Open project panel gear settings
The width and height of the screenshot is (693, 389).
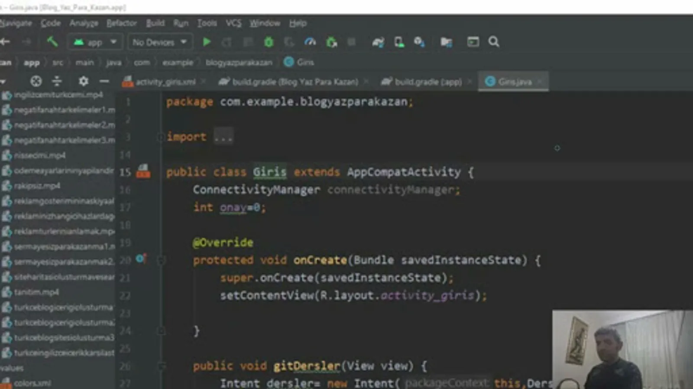[83, 81]
